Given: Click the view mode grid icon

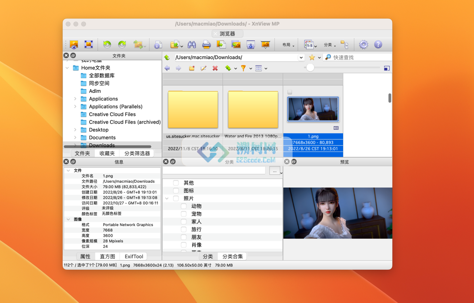Looking at the screenshot, I should [258, 68].
